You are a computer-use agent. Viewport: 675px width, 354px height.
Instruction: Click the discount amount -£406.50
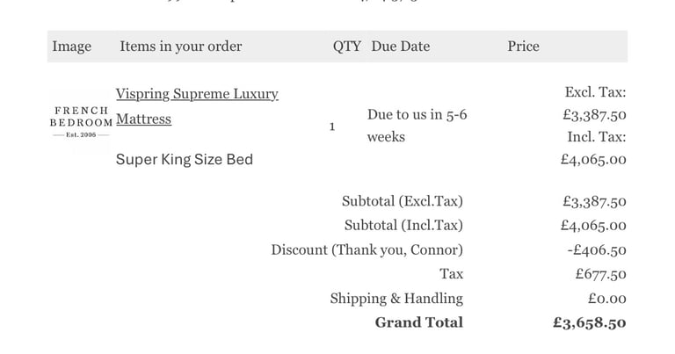[x=596, y=249]
